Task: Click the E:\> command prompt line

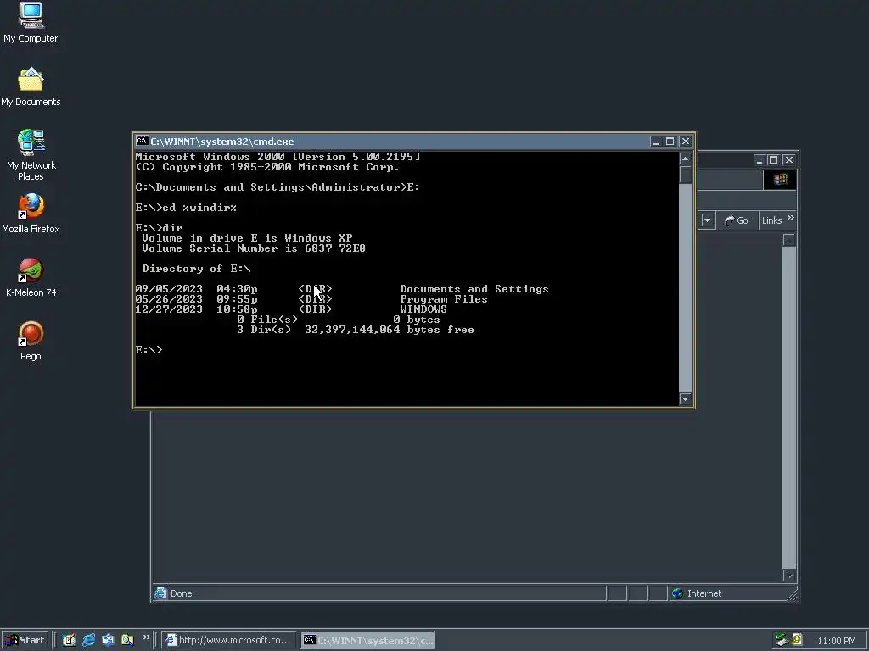Action: pyautogui.click(x=149, y=350)
